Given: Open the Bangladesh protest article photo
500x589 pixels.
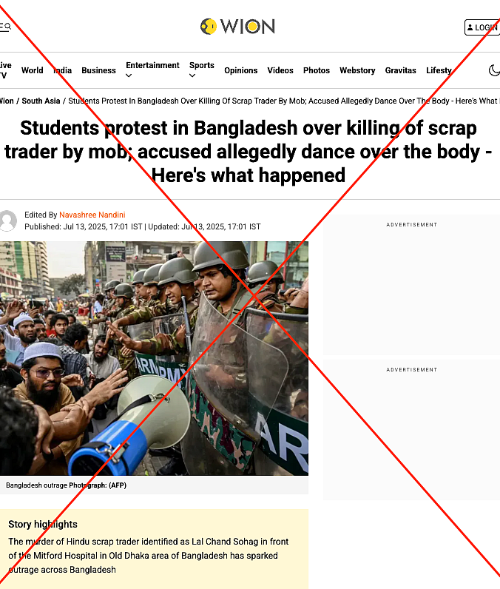Looking at the screenshot, I should (154, 358).
